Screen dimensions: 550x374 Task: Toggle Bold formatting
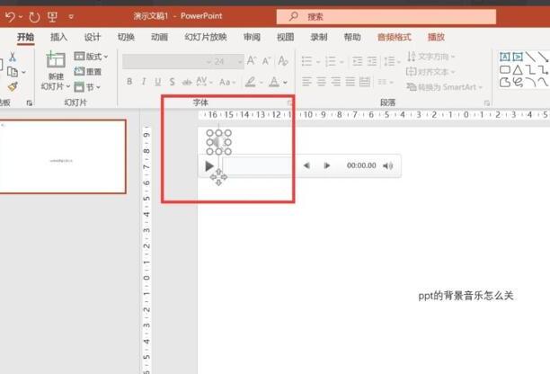pos(129,82)
